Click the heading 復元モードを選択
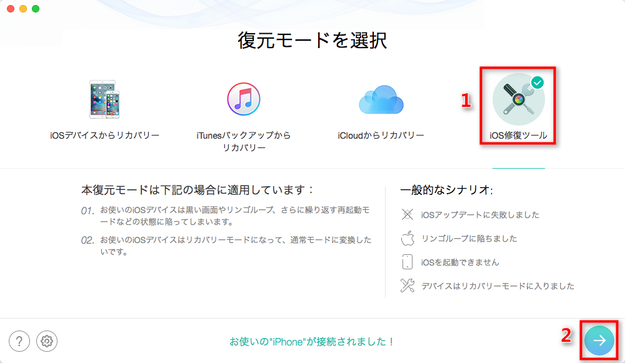 coord(312,40)
